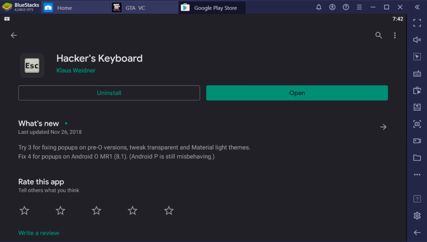Go back using the Play Store back arrow
This screenshot has height=242, width=427.
[x=14, y=35]
